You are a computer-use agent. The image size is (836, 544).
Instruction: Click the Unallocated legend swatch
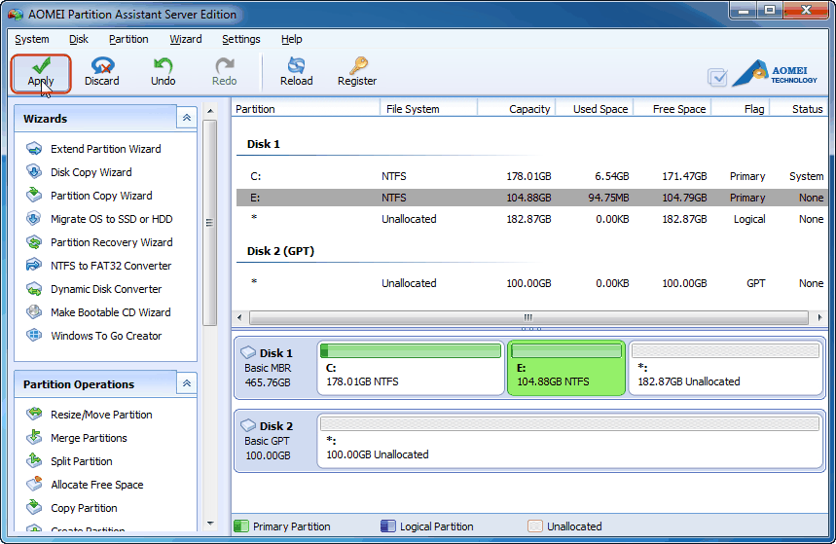[x=534, y=526]
